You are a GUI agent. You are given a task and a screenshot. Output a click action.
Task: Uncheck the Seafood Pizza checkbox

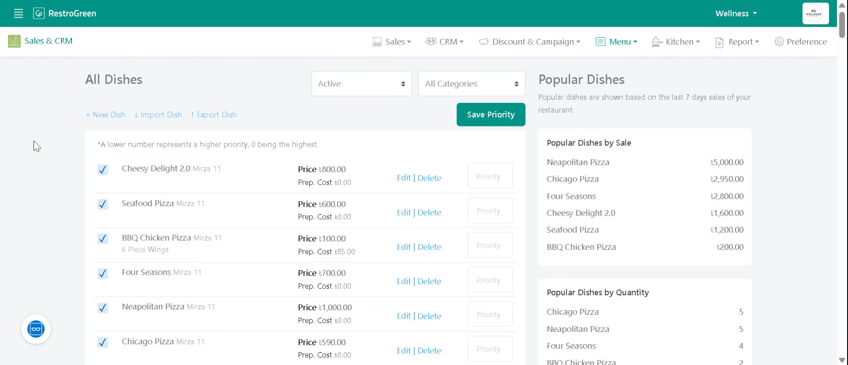[x=102, y=204]
